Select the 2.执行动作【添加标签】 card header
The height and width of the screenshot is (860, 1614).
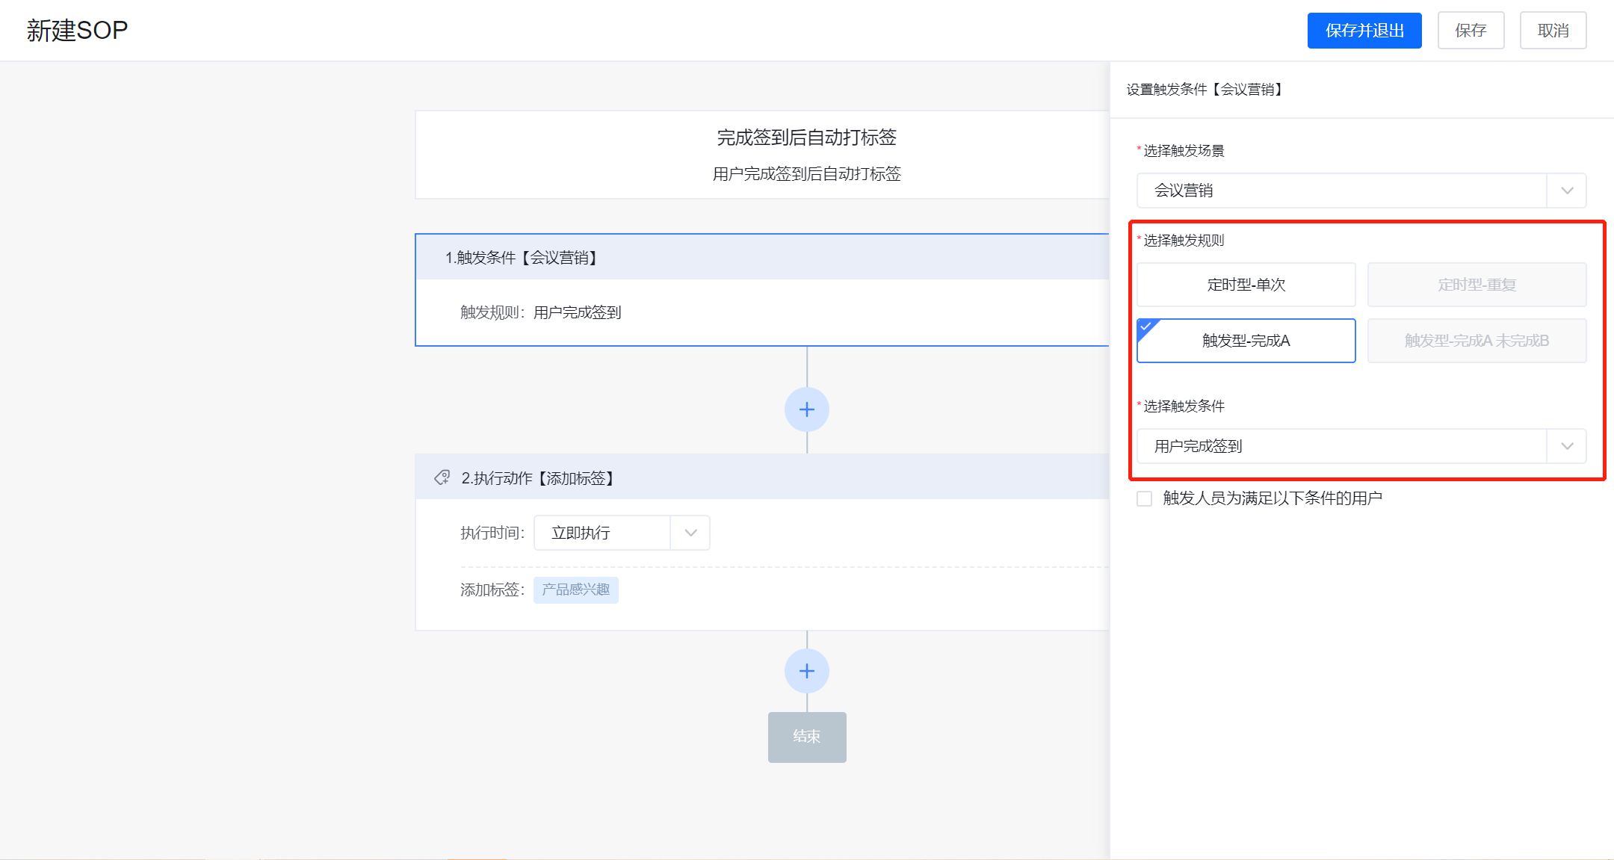[762, 477]
